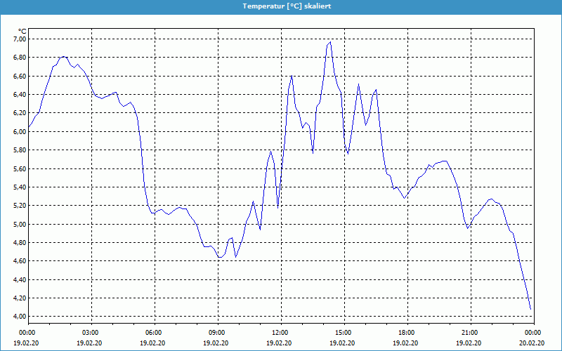Select the 06:00 time label

click(x=154, y=333)
